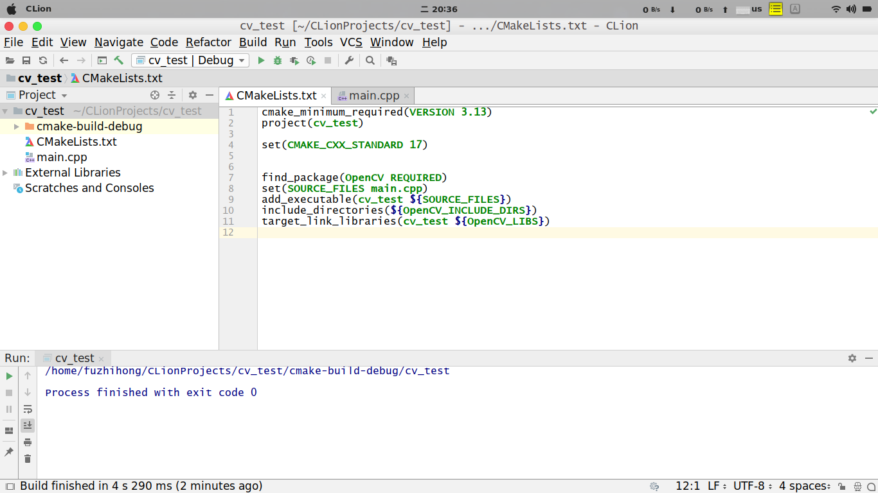Open the Navigate menu
878x493 pixels.
coord(119,42)
